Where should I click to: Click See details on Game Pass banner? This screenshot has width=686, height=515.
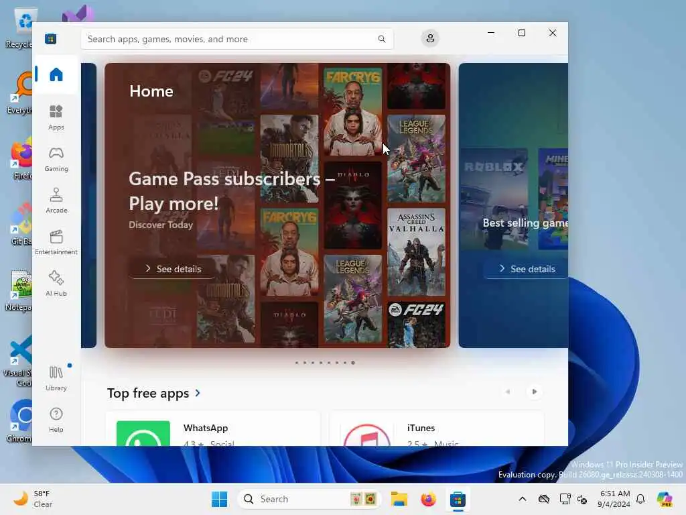172,268
